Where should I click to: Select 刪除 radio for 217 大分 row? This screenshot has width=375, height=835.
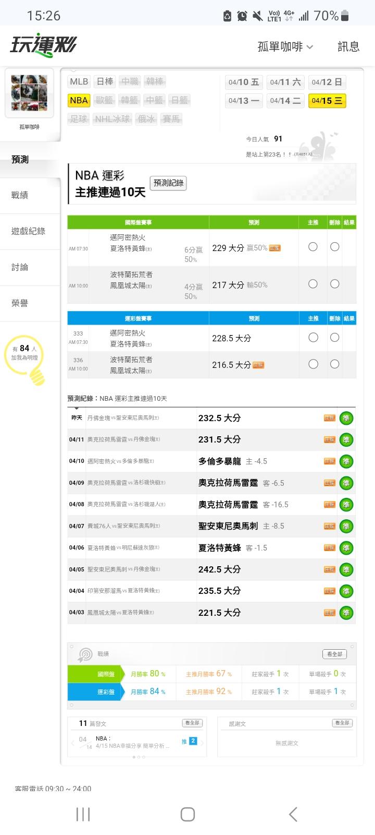coord(335,284)
